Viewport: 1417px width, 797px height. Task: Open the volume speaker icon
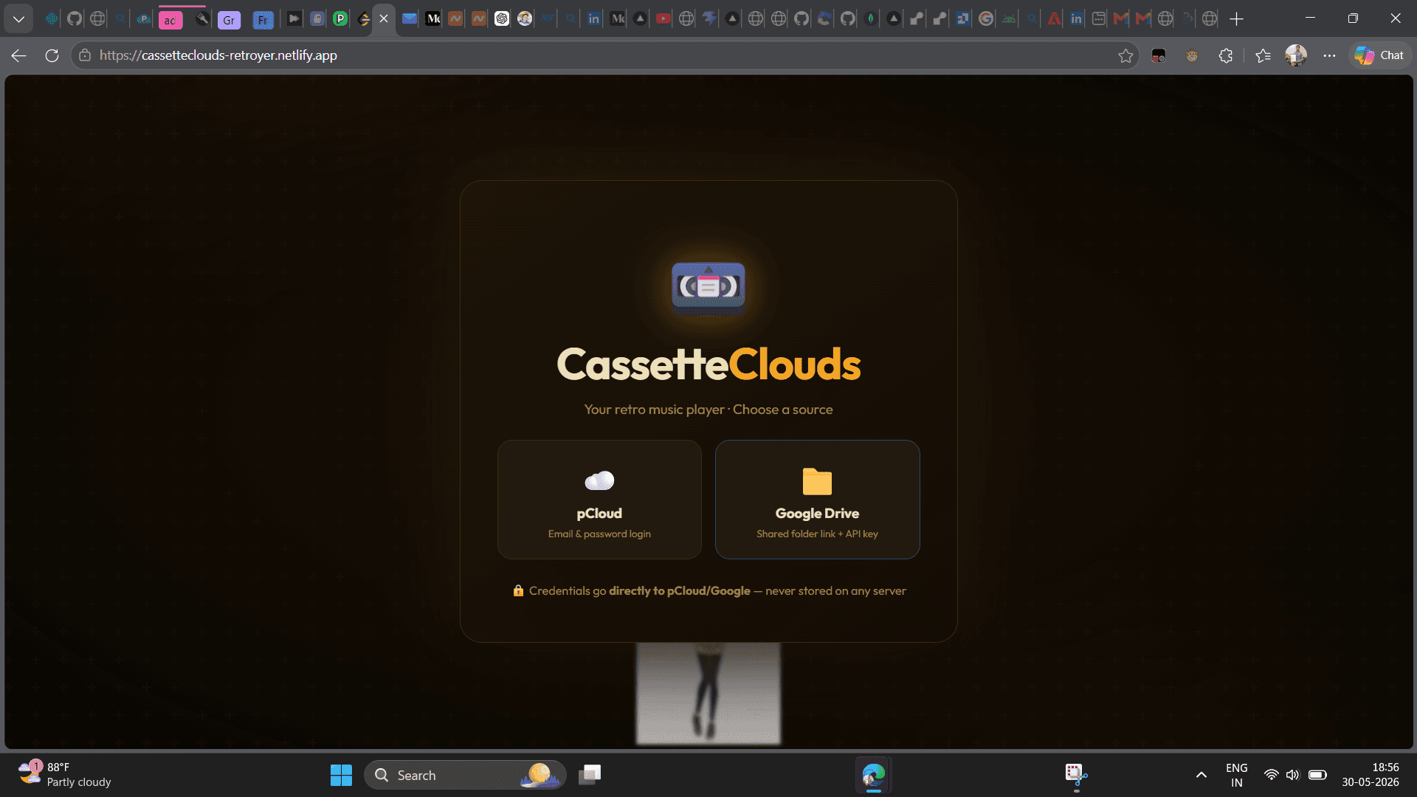pyautogui.click(x=1292, y=775)
